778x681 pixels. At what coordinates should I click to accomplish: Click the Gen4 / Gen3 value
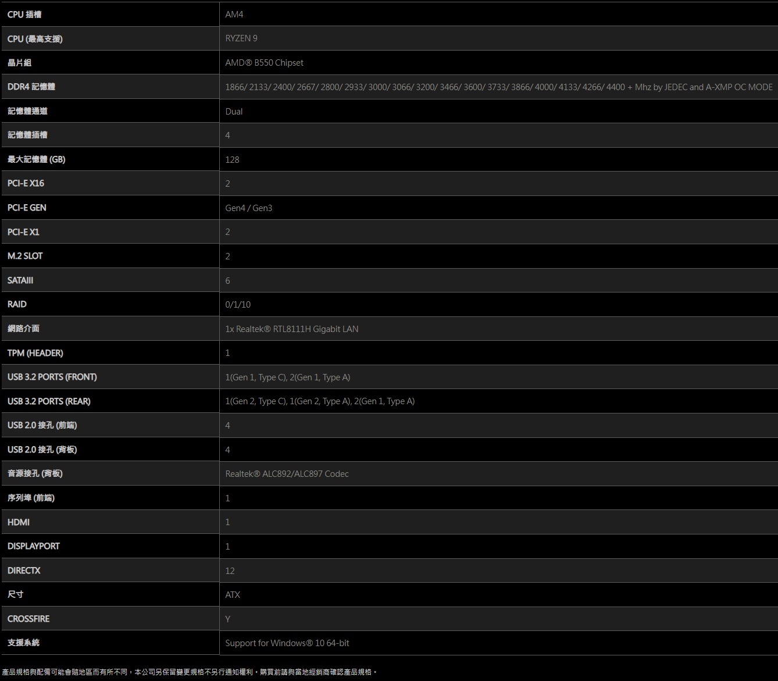point(248,208)
